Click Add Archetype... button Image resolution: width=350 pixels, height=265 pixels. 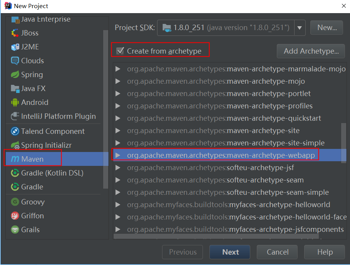tap(311, 51)
